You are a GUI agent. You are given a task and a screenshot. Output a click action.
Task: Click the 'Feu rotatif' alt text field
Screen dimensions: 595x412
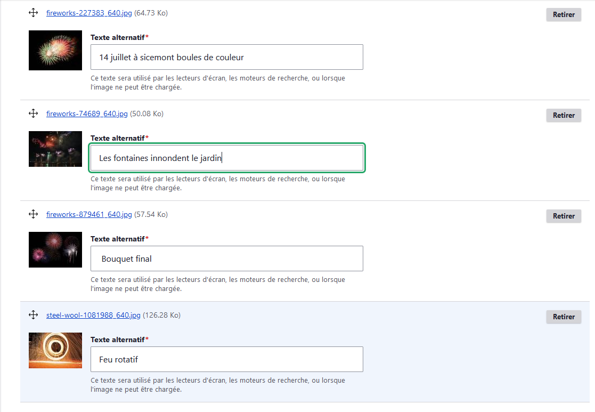(x=226, y=359)
